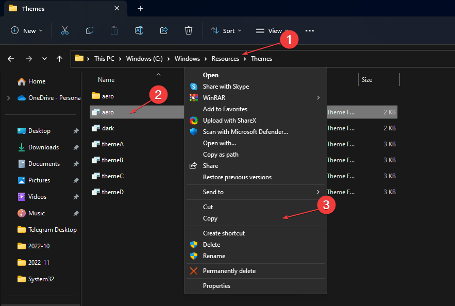Navigate up one folder with up arrow

(60, 59)
